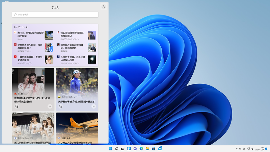Open reactions on テレ朝news card

click(x=17, y=106)
